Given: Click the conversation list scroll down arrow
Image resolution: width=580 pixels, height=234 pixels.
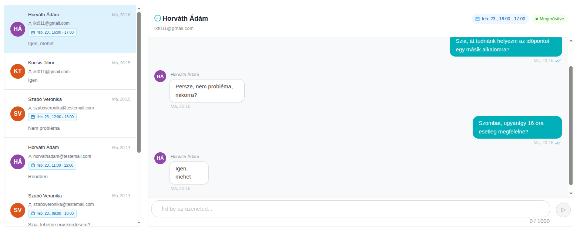Looking at the screenshot, I should click(x=139, y=223).
